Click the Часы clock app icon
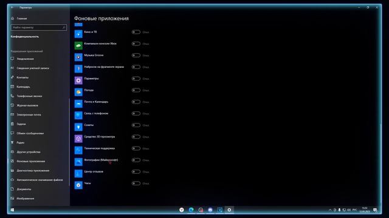The width and height of the screenshot is (389, 218). 78,185
